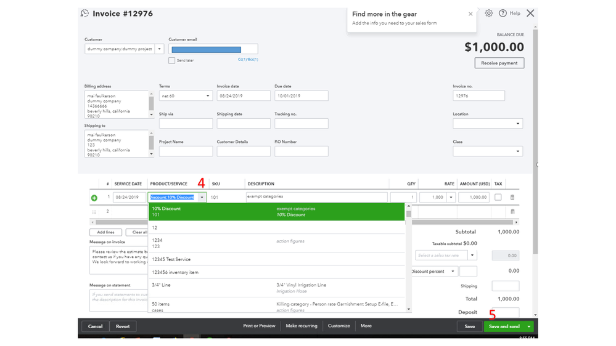The width and height of the screenshot is (616, 346).
Task: Click the Invoice date field
Action: (x=244, y=95)
